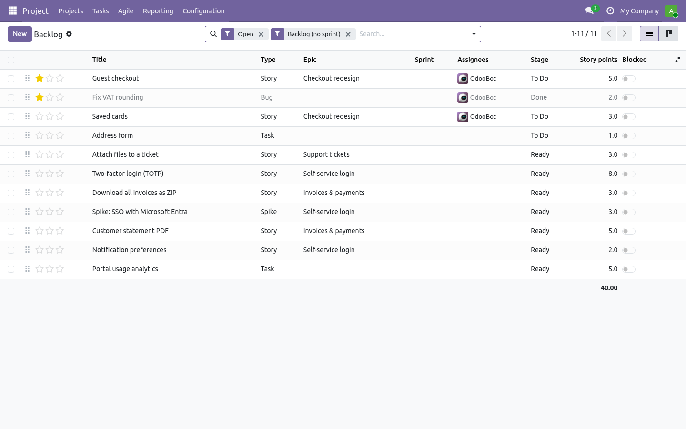686x429 pixels.
Task: Click OdooBot avatar in Fix VAT rounding row
Action: [463, 97]
